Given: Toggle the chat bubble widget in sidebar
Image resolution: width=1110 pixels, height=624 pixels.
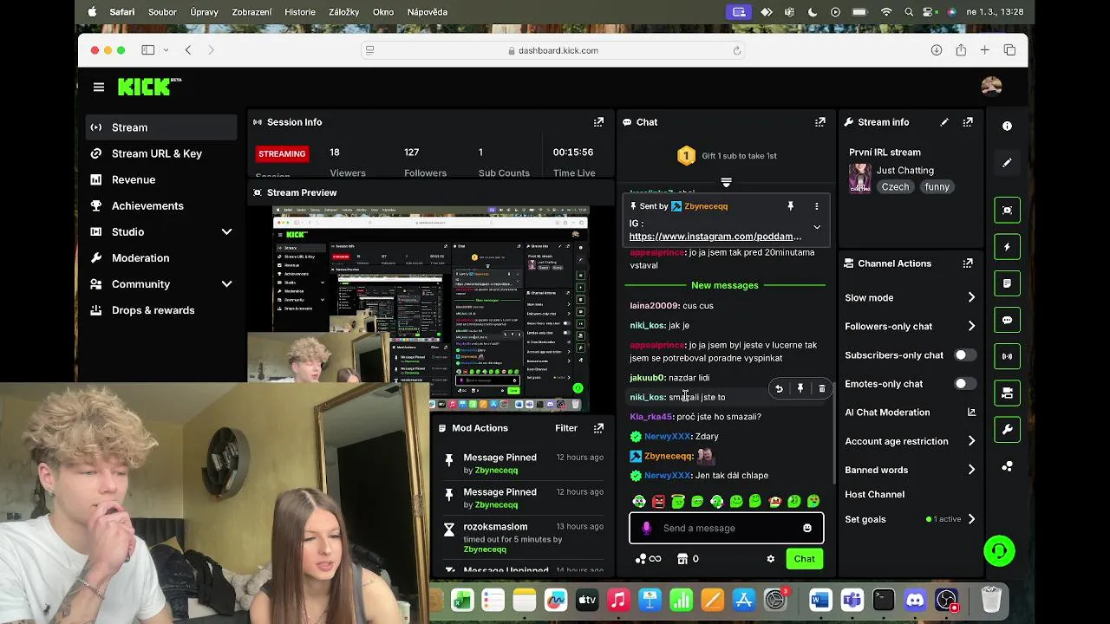Looking at the screenshot, I should coord(1007,320).
